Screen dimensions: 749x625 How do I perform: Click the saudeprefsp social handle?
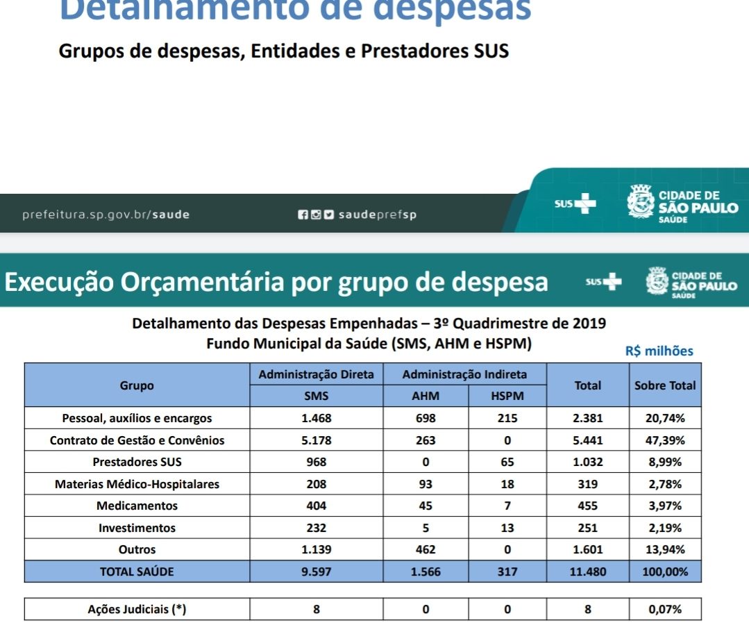[378, 215]
